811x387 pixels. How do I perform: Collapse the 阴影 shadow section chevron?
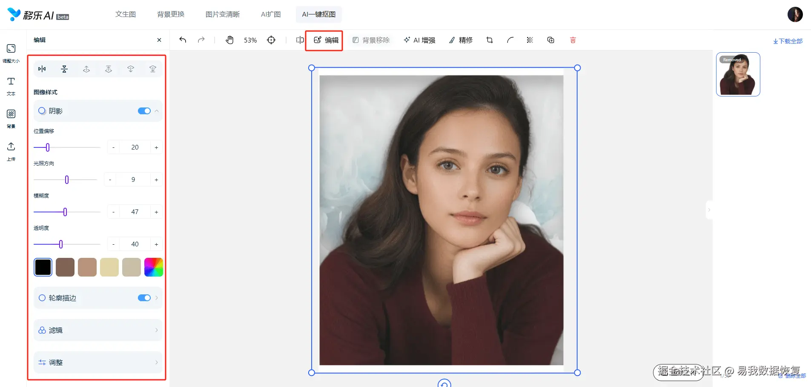tap(157, 111)
